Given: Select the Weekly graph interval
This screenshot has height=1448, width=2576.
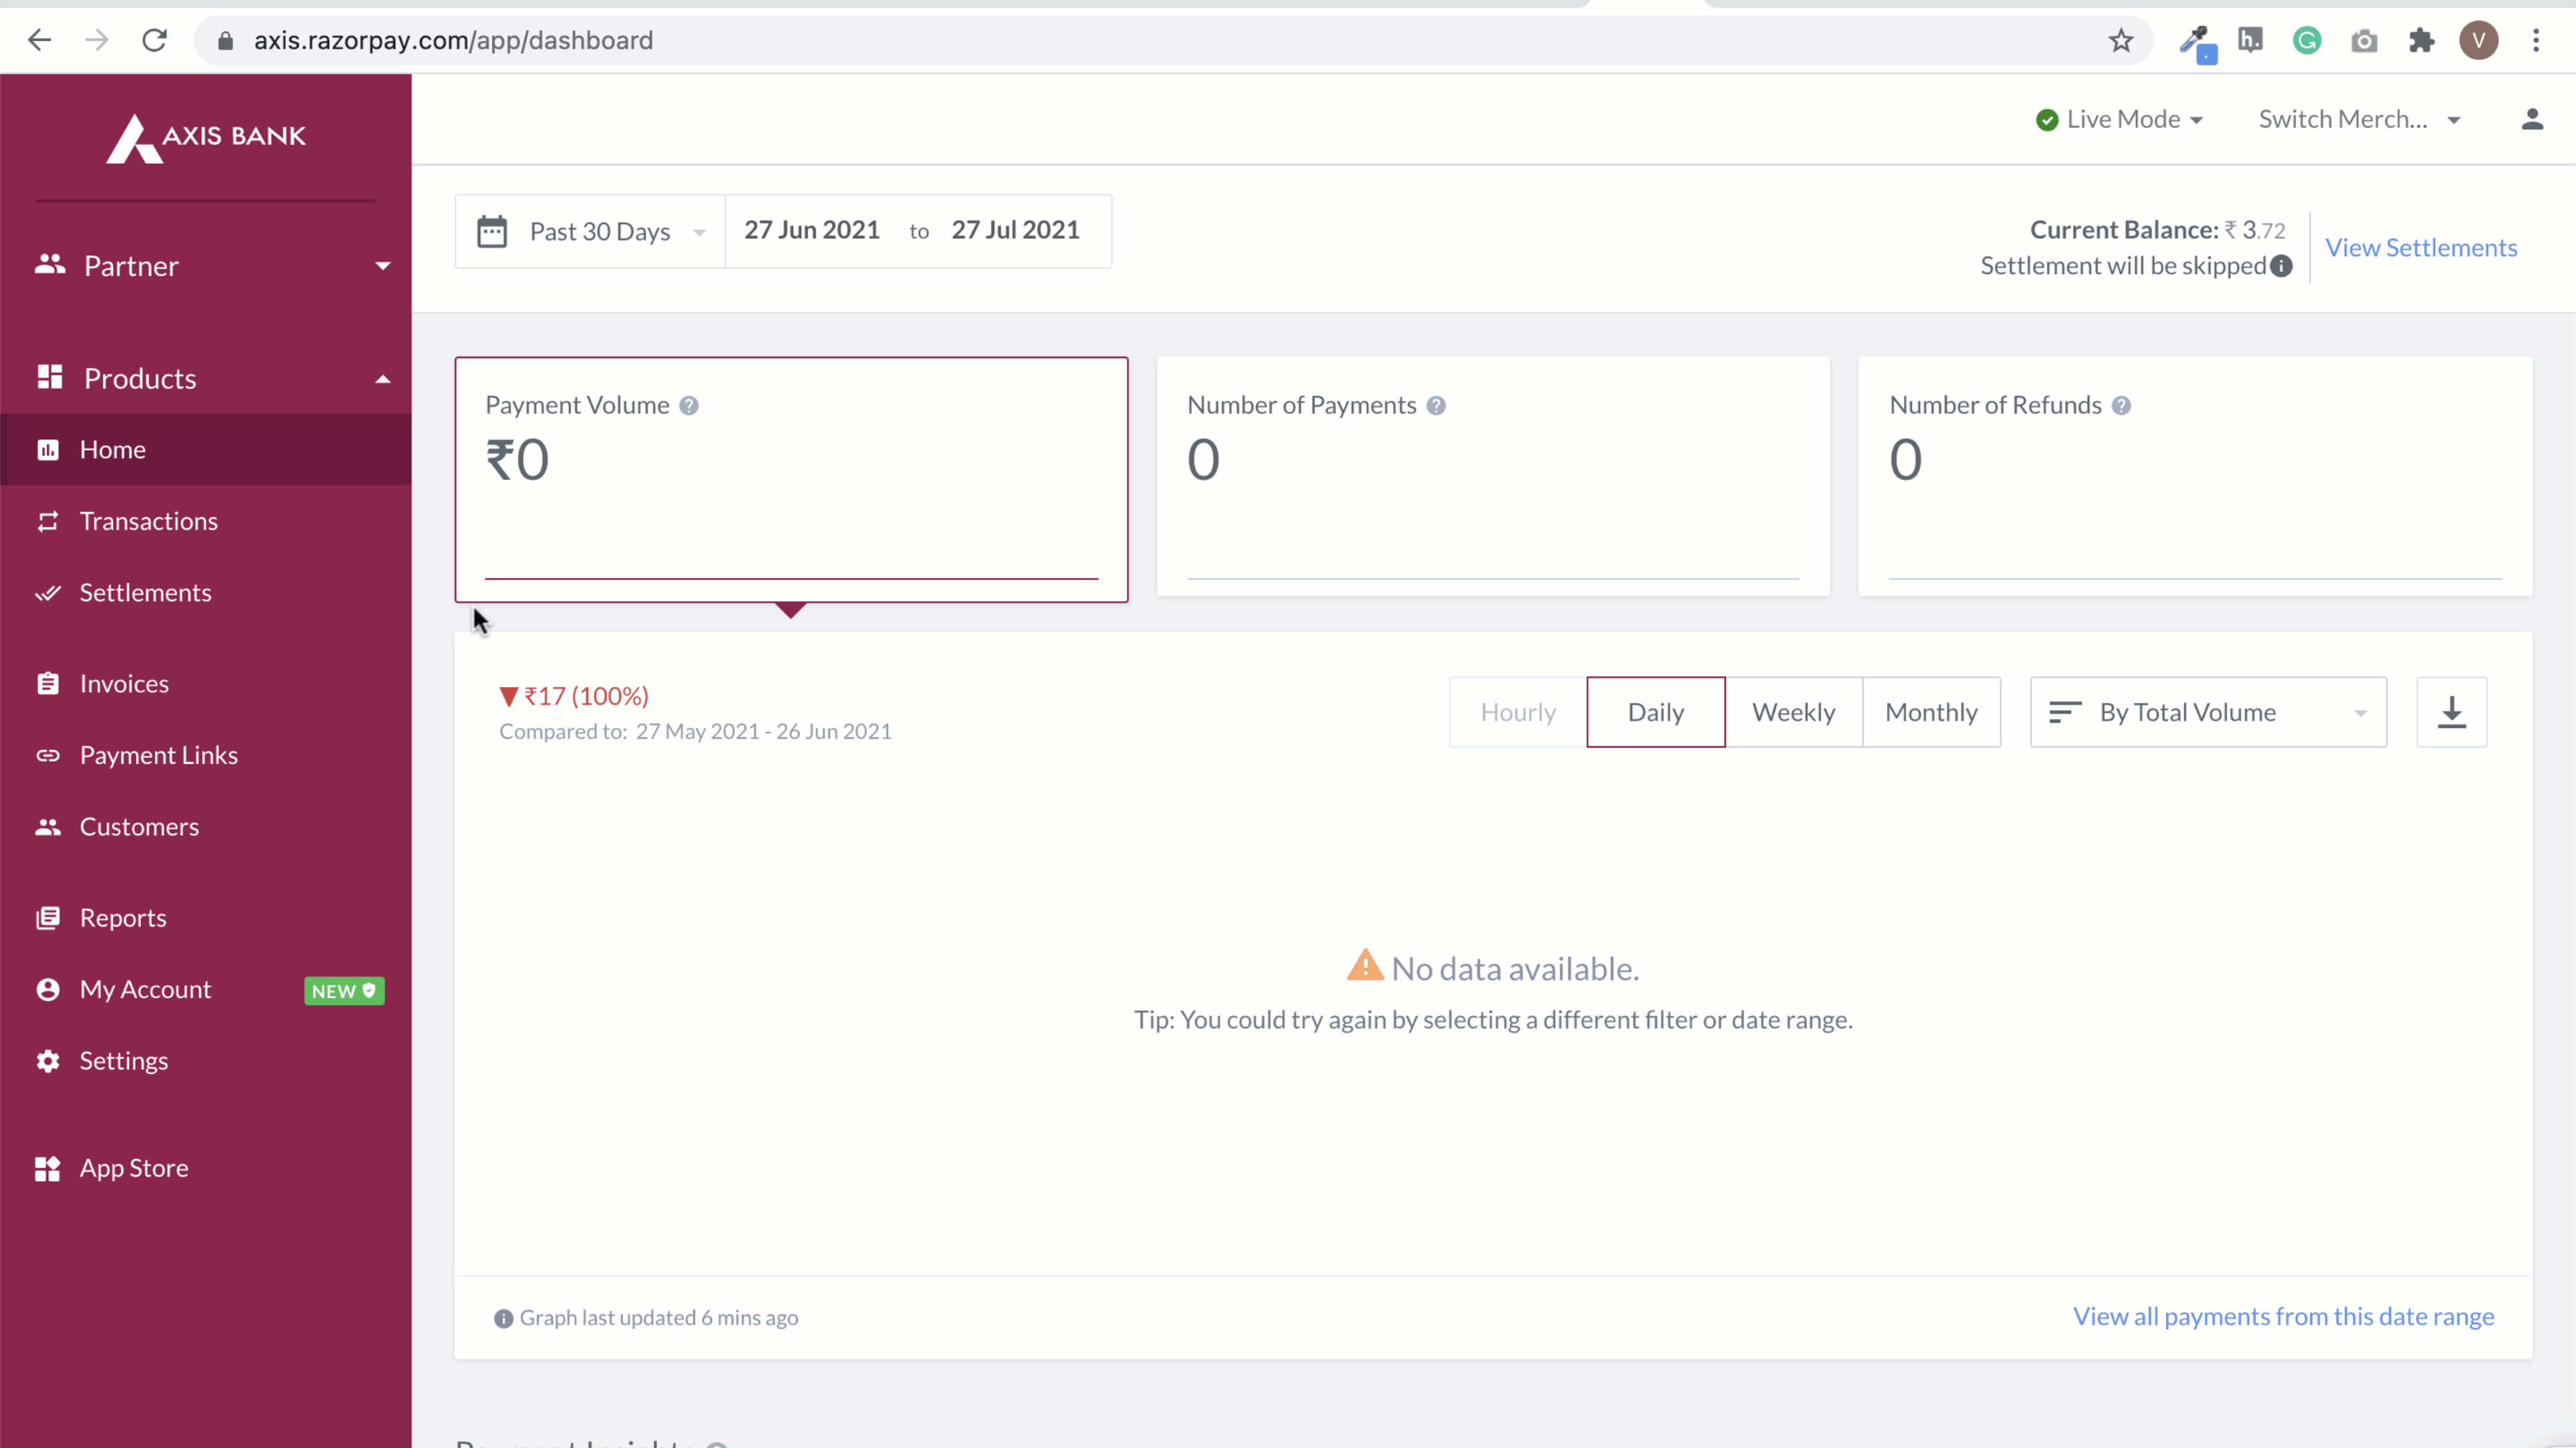Looking at the screenshot, I should tap(1793, 711).
